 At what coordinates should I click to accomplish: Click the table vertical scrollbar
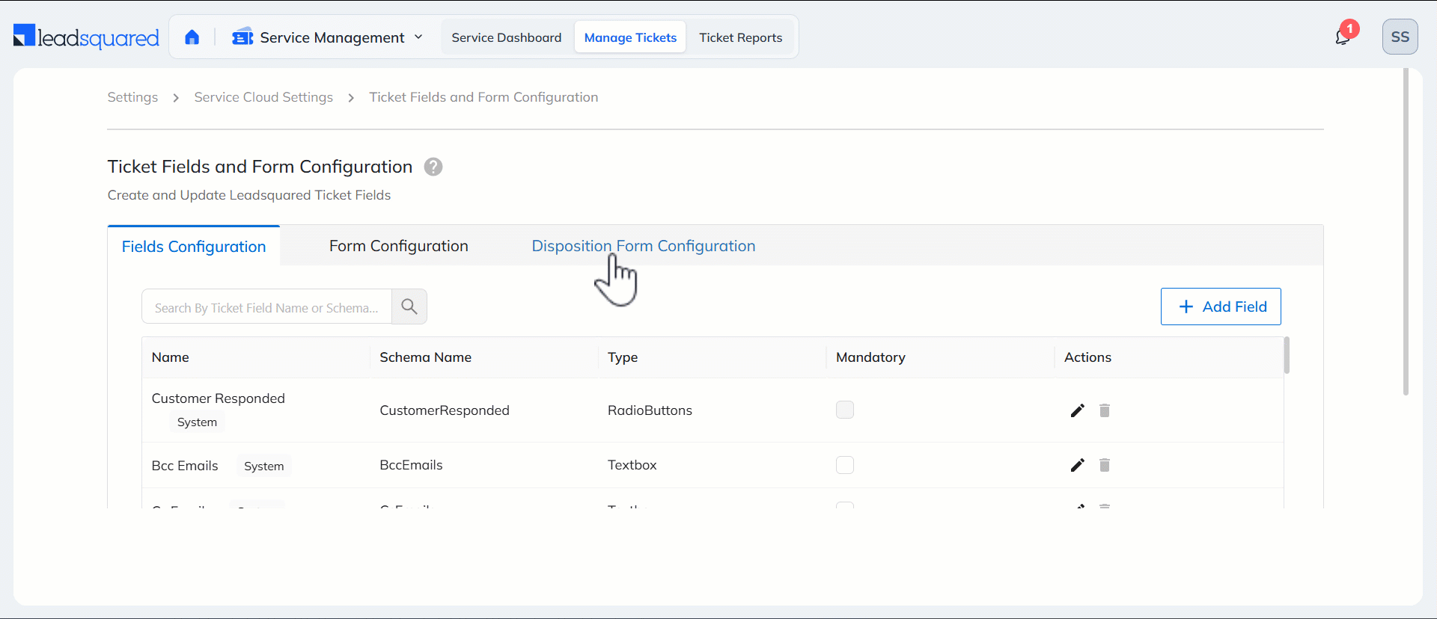1287,355
